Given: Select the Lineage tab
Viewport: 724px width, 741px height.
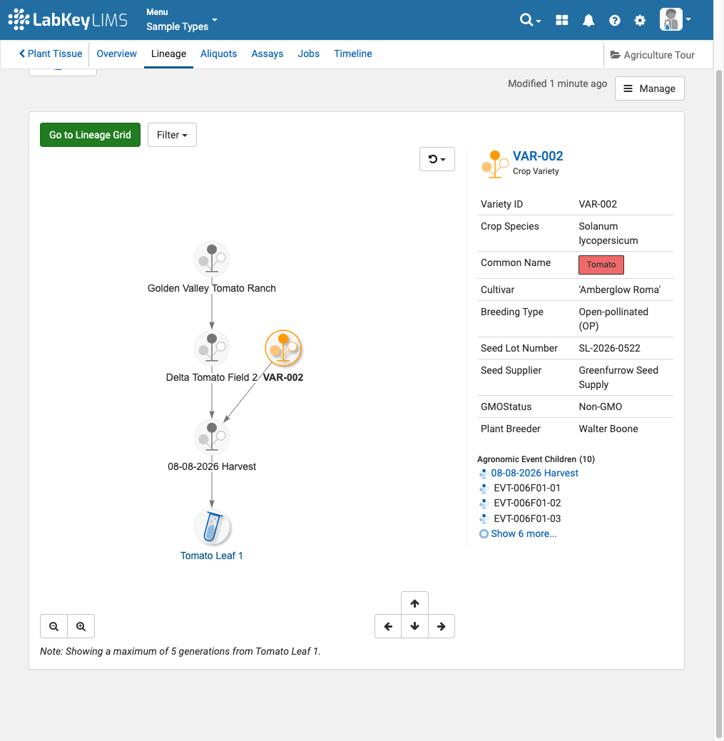Looking at the screenshot, I should click(169, 54).
